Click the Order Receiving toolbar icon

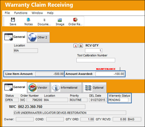(x=75, y=20)
